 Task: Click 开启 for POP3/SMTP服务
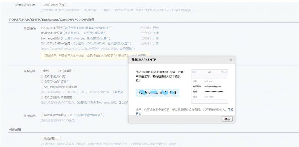[156, 28]
